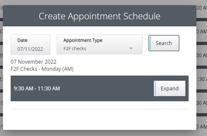Click the dropdown arrow beside F2F checks
The width and height of the screenshot is (207, 136).
(x=131, y=49)
